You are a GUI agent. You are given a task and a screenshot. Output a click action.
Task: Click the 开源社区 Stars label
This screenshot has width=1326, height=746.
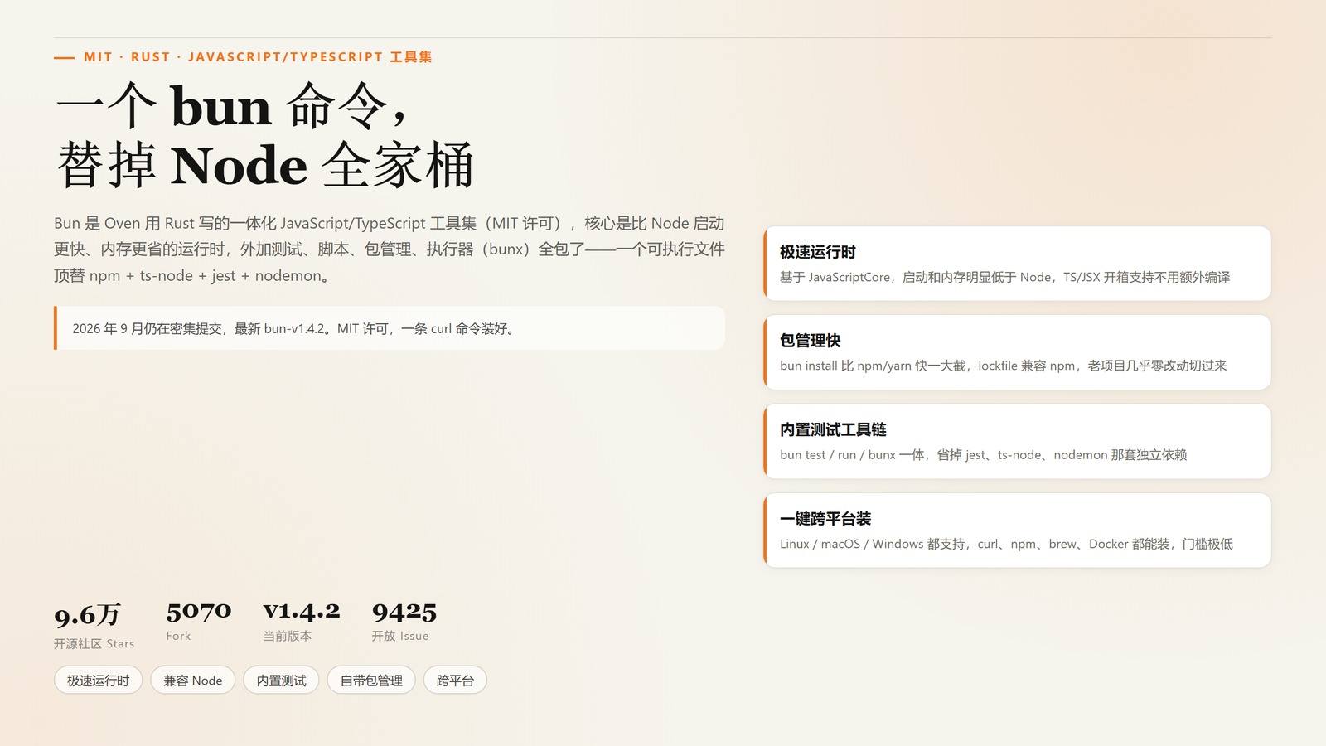[94, 643]
